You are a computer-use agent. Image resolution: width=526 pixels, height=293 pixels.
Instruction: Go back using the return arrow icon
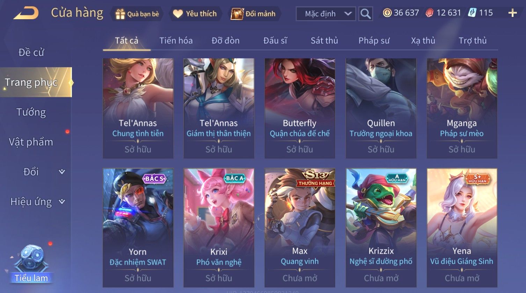point(26,14)
